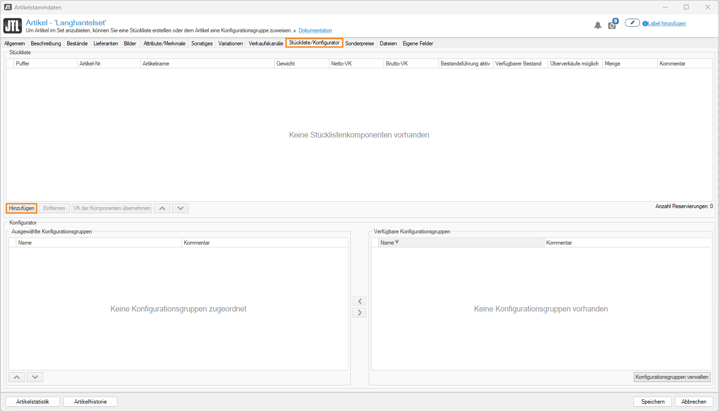Sort by Artikelname column header
This screenshot has height=412, width=719.
tap(207, 64)
